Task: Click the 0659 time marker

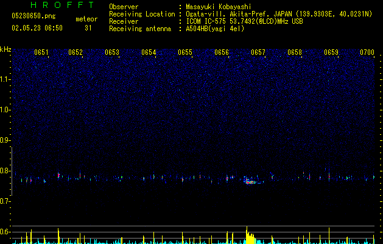Action: pyautogui.click(x=331, y=52)
